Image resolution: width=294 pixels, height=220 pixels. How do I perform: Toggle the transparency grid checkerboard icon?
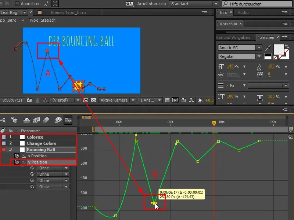(93, 100)
